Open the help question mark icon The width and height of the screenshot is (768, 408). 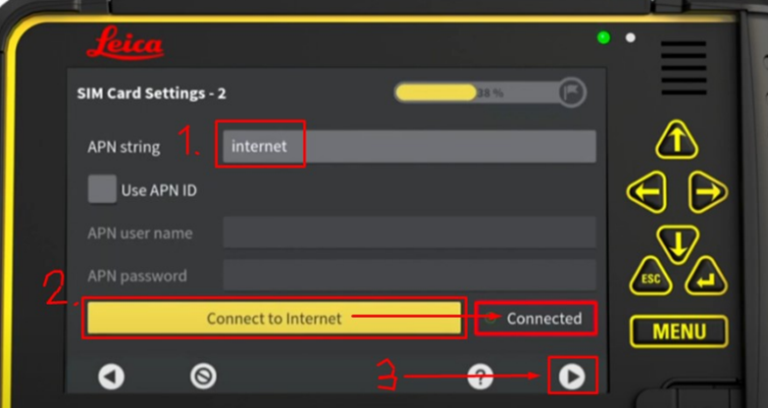tap(480, 377)
